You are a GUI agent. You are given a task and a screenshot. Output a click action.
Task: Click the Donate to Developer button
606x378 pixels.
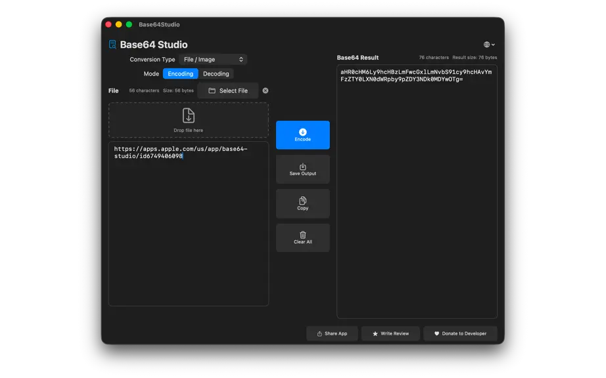click(460, 333)
